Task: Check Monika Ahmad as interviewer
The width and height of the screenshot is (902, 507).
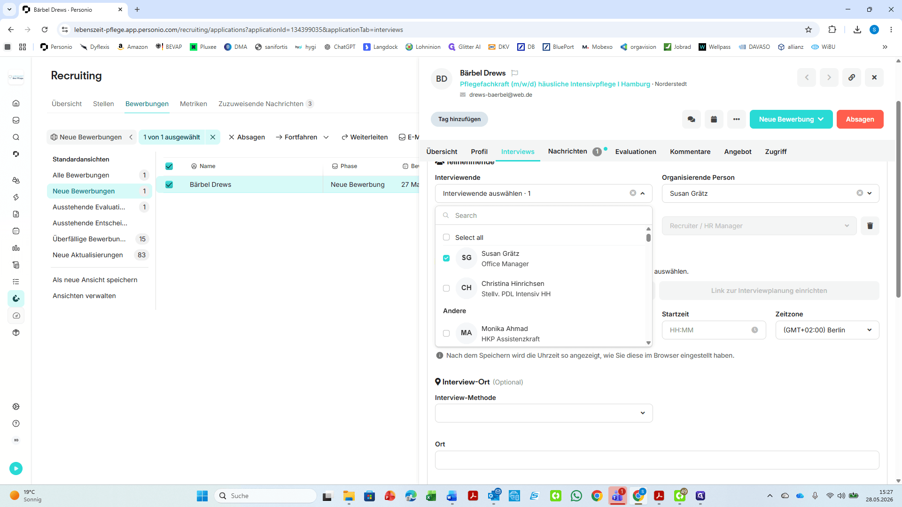Action: (446, 333)
